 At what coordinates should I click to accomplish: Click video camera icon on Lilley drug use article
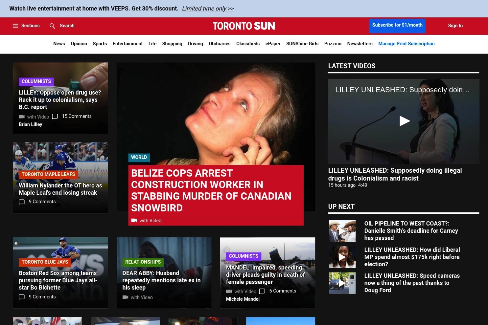click(x=22, y=117)
